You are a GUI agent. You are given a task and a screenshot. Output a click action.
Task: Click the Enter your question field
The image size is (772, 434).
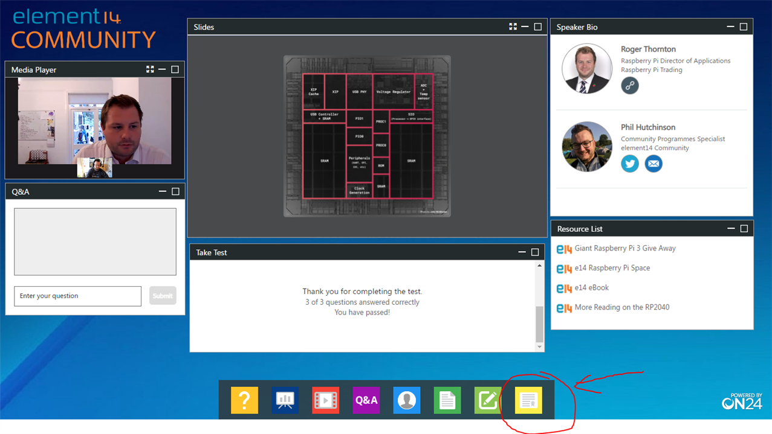(x=77, y=296)
